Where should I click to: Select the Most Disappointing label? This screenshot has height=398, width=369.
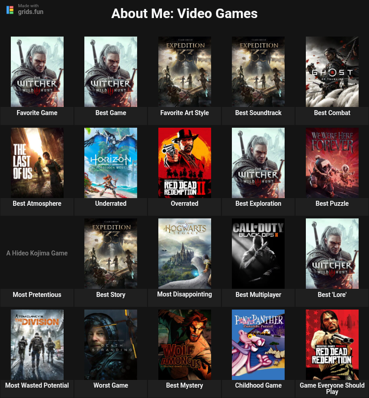click(184, 294)
